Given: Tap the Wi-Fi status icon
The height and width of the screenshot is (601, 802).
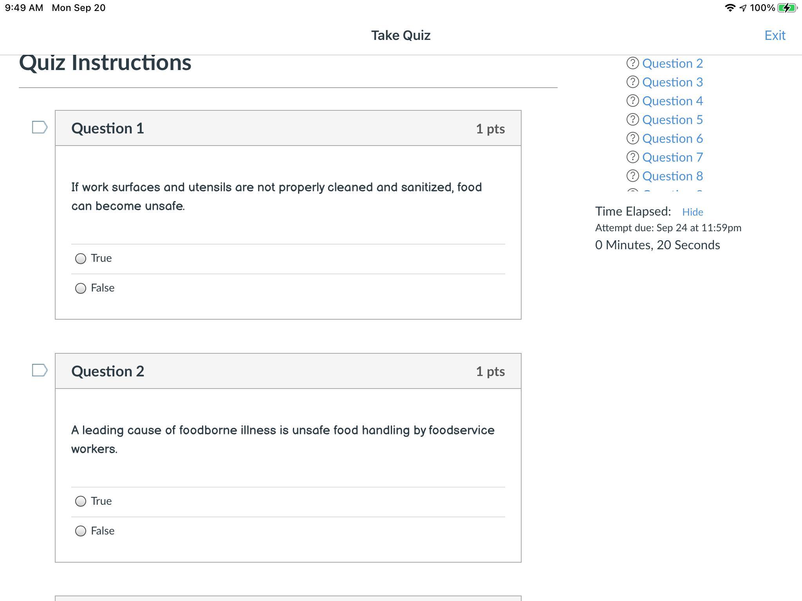Looking at the screenshot, I should coord(730,8).
